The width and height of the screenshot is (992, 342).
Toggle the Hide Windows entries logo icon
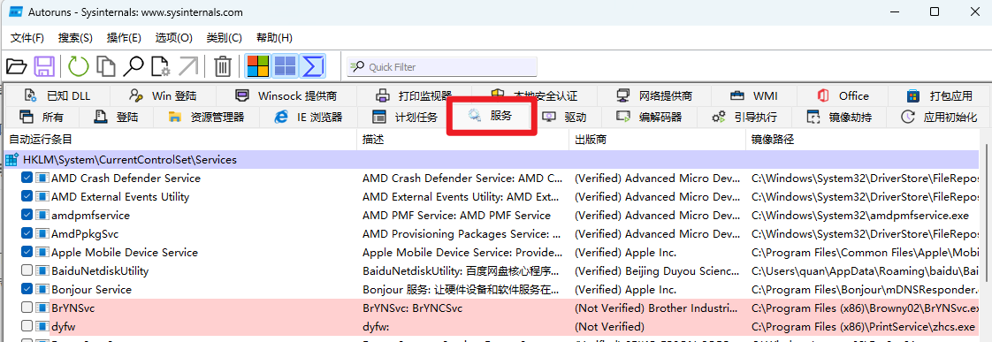pos(257,65)
